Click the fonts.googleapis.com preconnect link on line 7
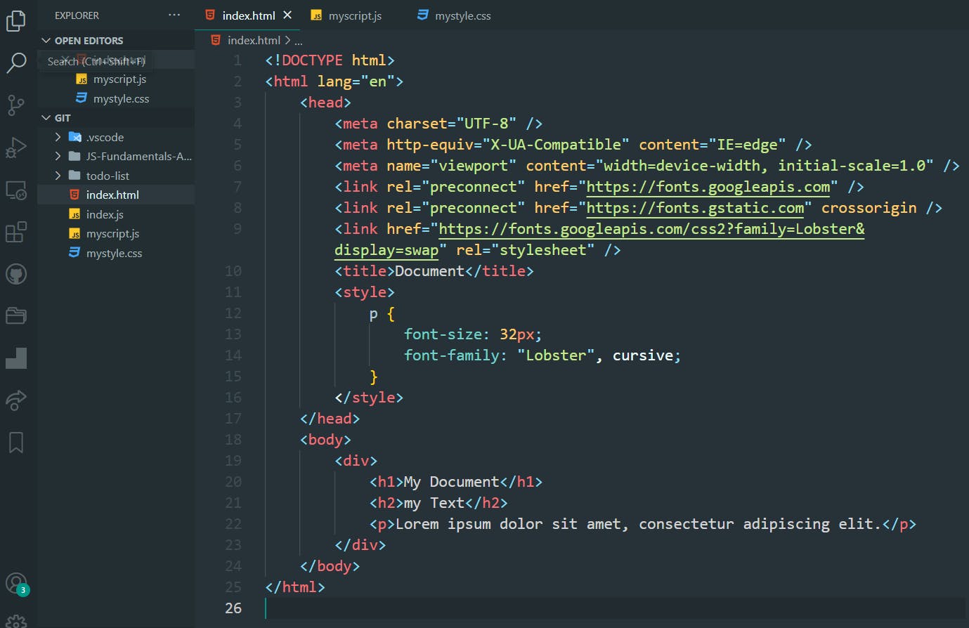 click(708, 187)
